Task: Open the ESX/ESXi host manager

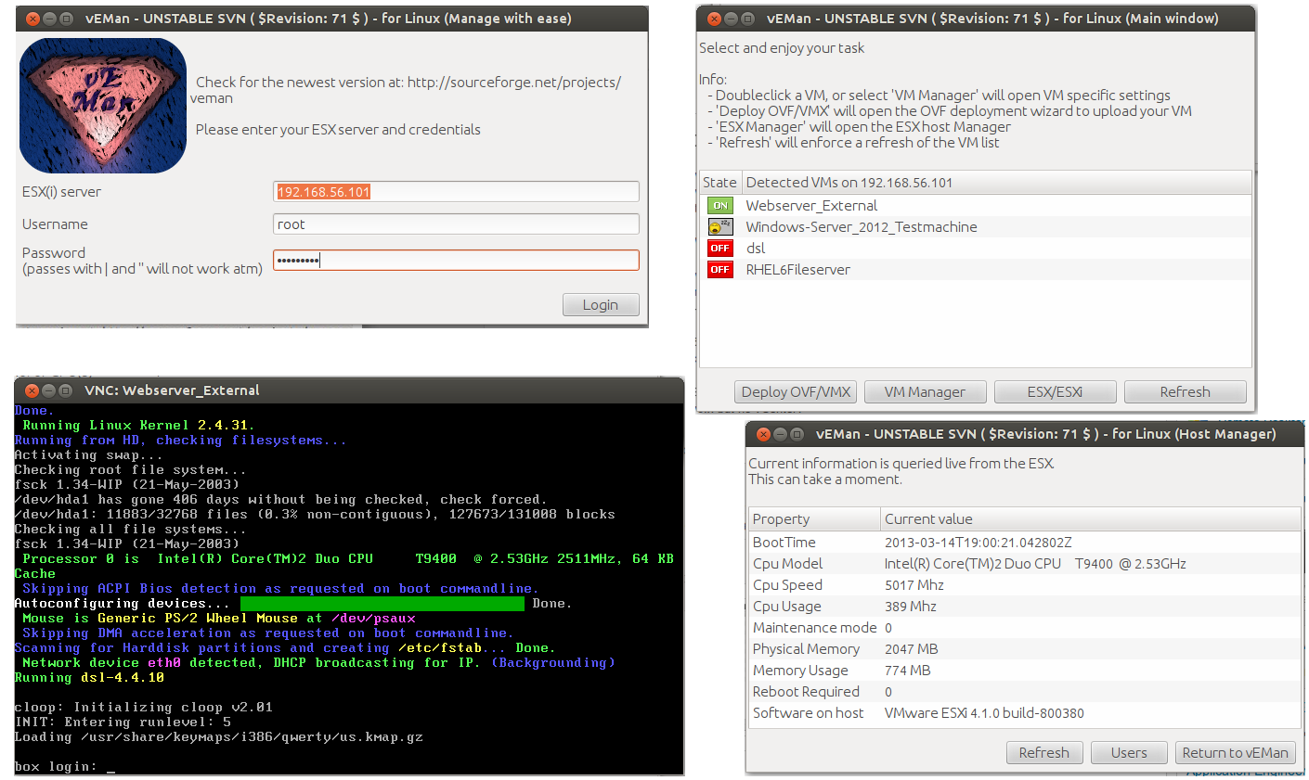Action: click(1055, 391)
